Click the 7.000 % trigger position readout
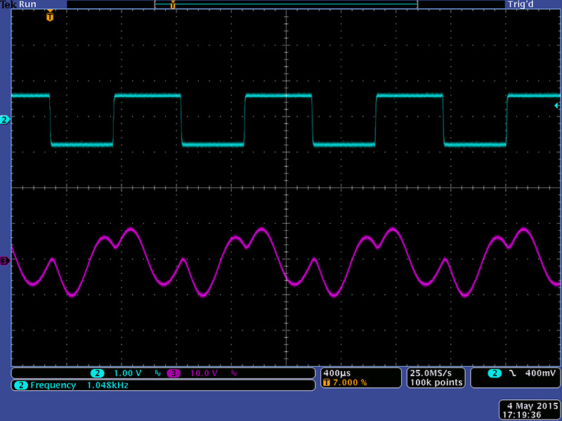This screenshot has width=562, height=421. tap(345, 383)
